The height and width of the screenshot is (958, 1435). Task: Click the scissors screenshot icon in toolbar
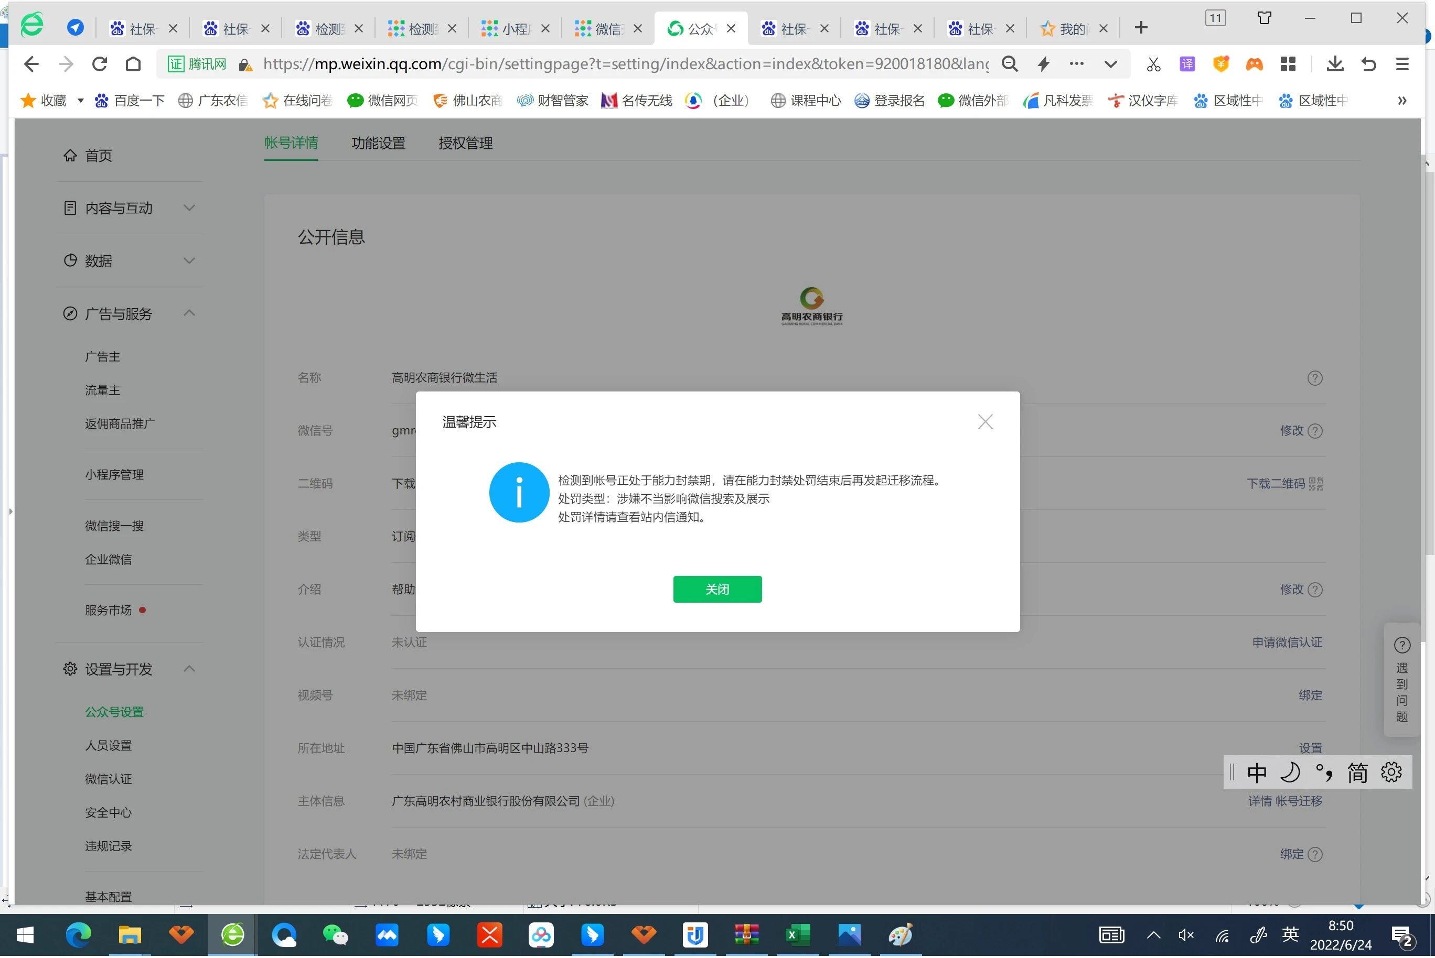pos(1153,64)
